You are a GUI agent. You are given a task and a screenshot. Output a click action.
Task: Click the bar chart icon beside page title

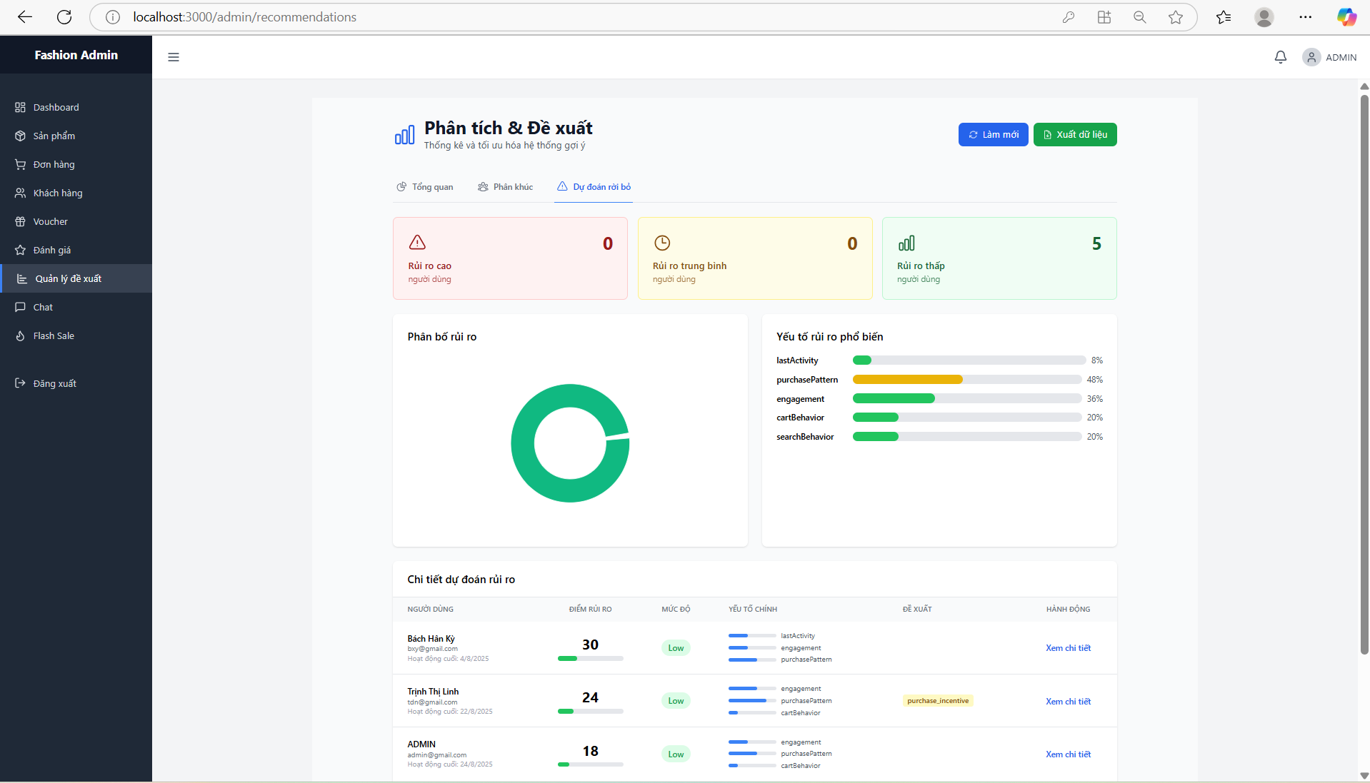pos(404,135)
